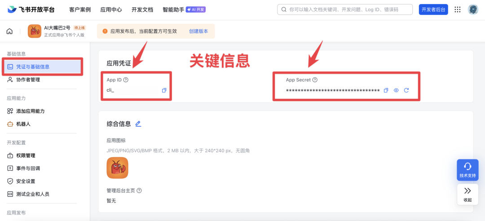Click the lobster app icon thumbnail
The image size is (485, 221).
click(117, 168)
